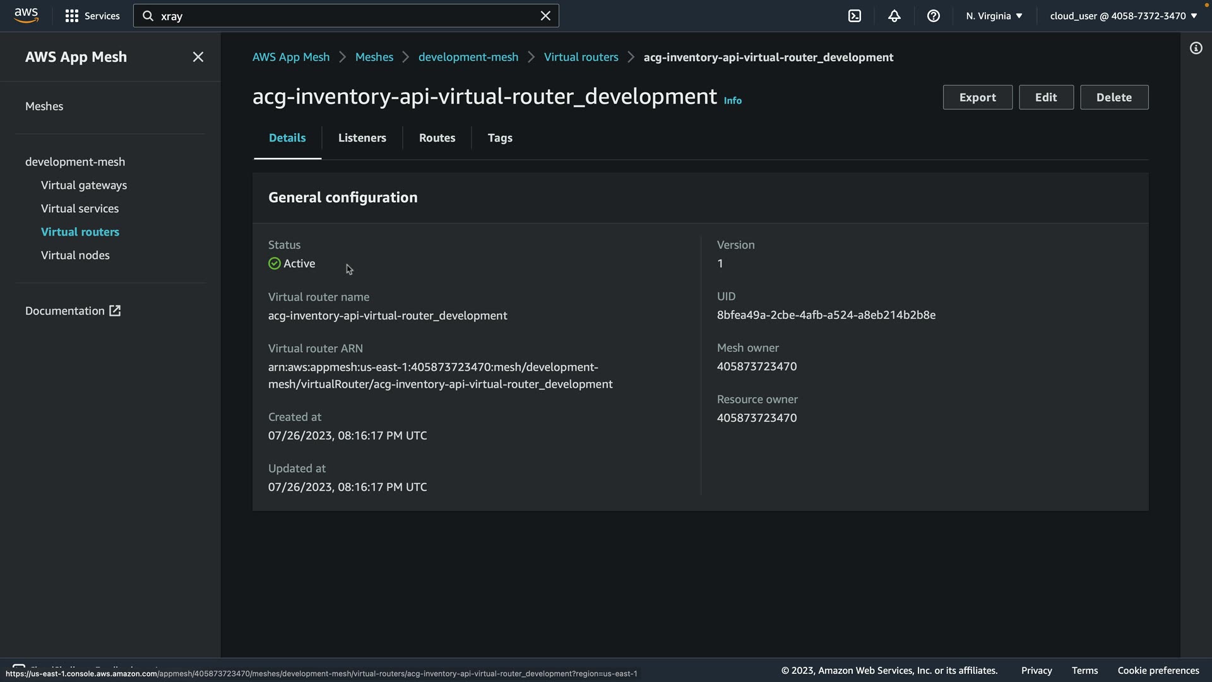Image resolution: width=1212 pixels, height=682 pixels.
Task: Open the AWS home logo
Action: [26, 15]
